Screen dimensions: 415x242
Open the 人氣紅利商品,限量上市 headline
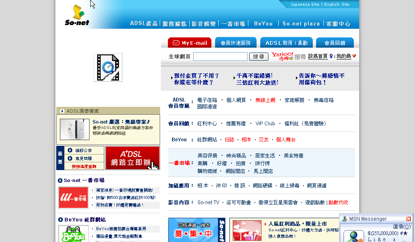[298, 224]
